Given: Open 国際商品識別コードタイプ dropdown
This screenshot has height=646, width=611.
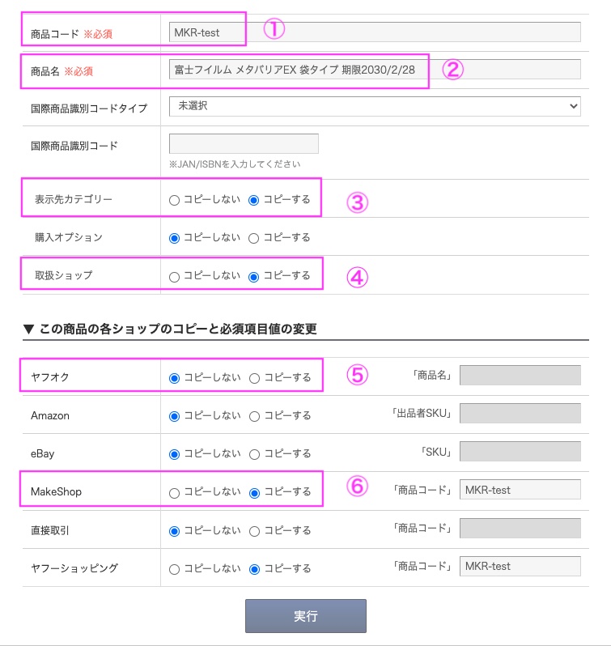Looking at the screenshot, I should point(375,106).
